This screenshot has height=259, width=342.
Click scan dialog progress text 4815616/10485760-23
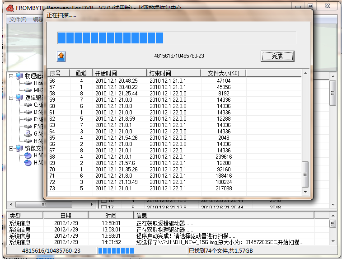[x=179, y=56]
